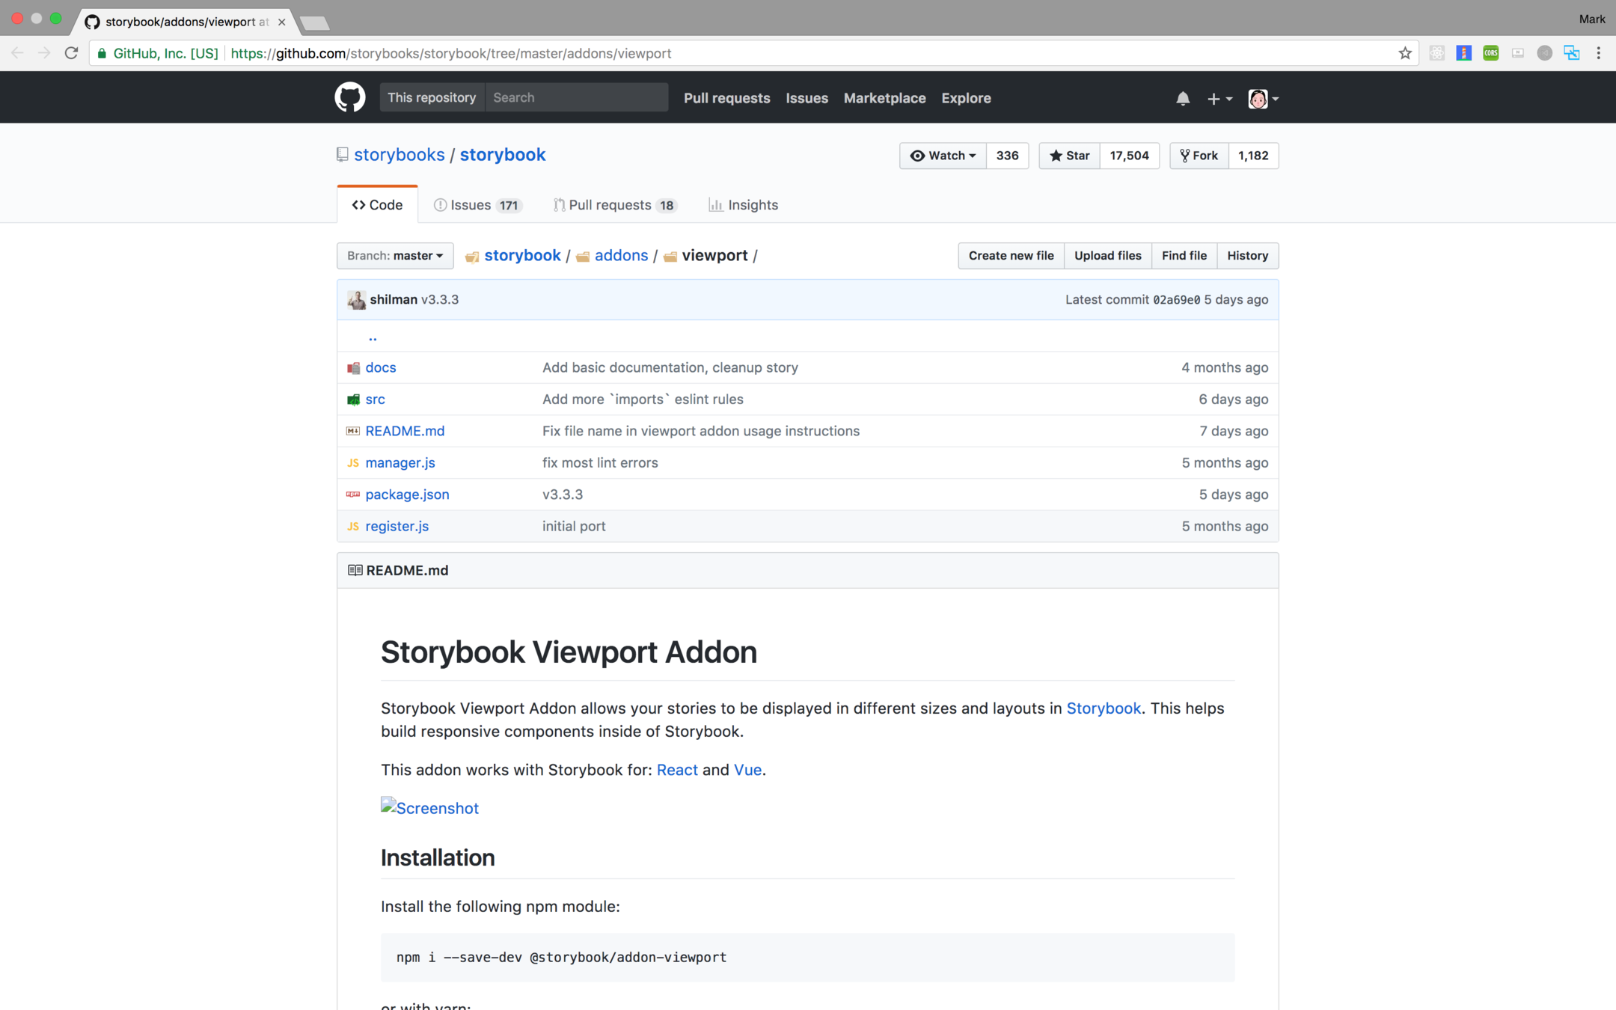The height and width of the screenshot is (1010, 1616).
Task: Open the docs folder icon
Action: [353, 368]
